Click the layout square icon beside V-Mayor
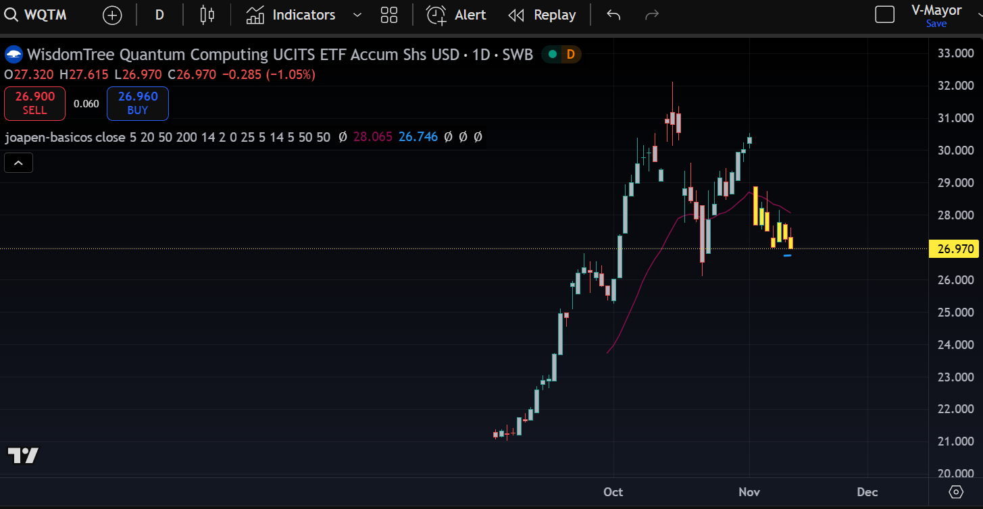The width and height of the screenshot is (983, 509). point(884,15)
